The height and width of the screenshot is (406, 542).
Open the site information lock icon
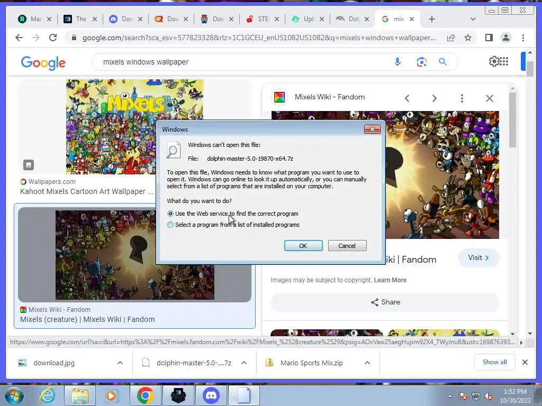click(x=74, y=38)
